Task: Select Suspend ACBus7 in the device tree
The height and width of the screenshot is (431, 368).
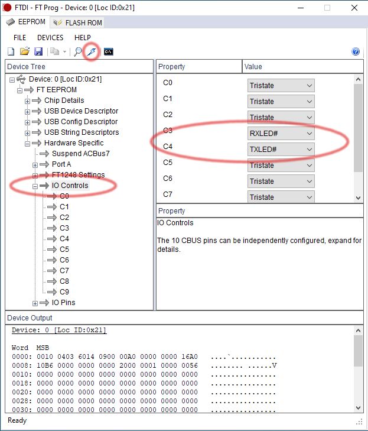Action: pyautogui.click(x=81, y=153)
